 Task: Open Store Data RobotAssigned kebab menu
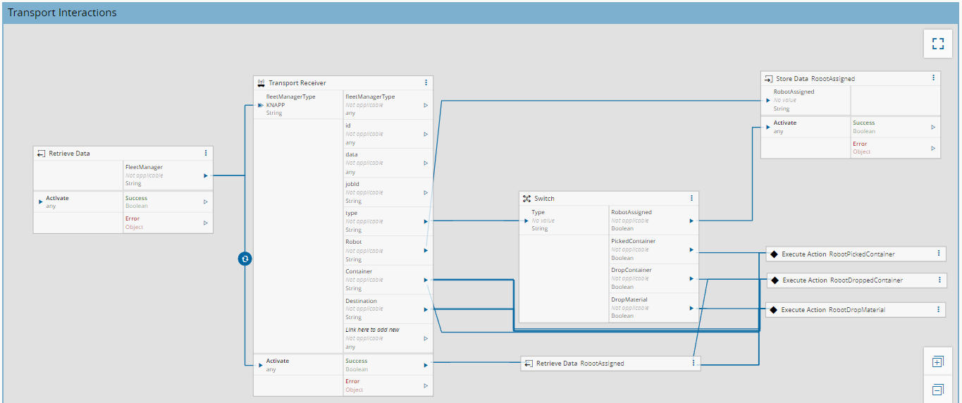pyautogui.click(x=933, y=78)
